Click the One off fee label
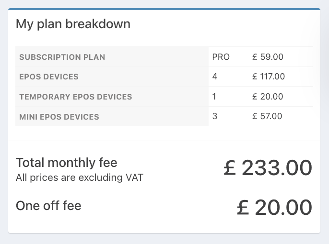Screen dimensions: 329x244 [48, 206]
